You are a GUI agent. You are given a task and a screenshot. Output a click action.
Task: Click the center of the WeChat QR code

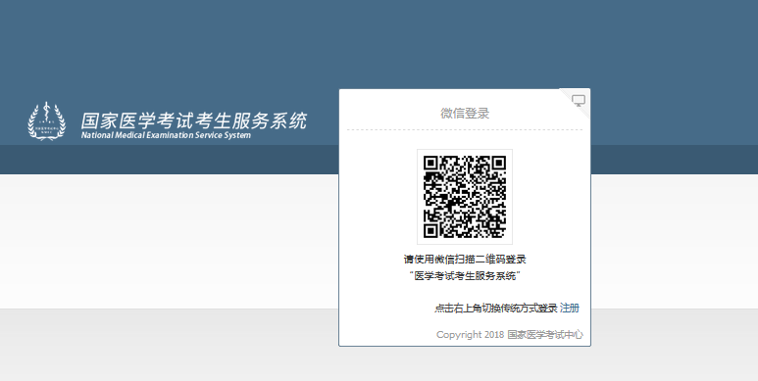tap(465, 197)
